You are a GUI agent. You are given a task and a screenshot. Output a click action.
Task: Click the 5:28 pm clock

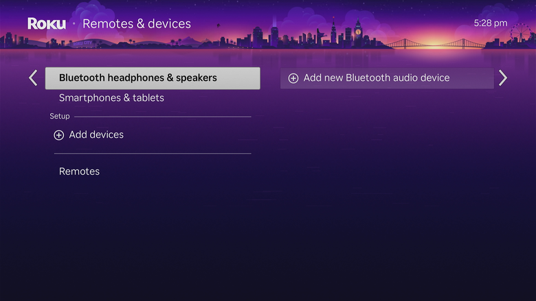(x=491, y=23)
